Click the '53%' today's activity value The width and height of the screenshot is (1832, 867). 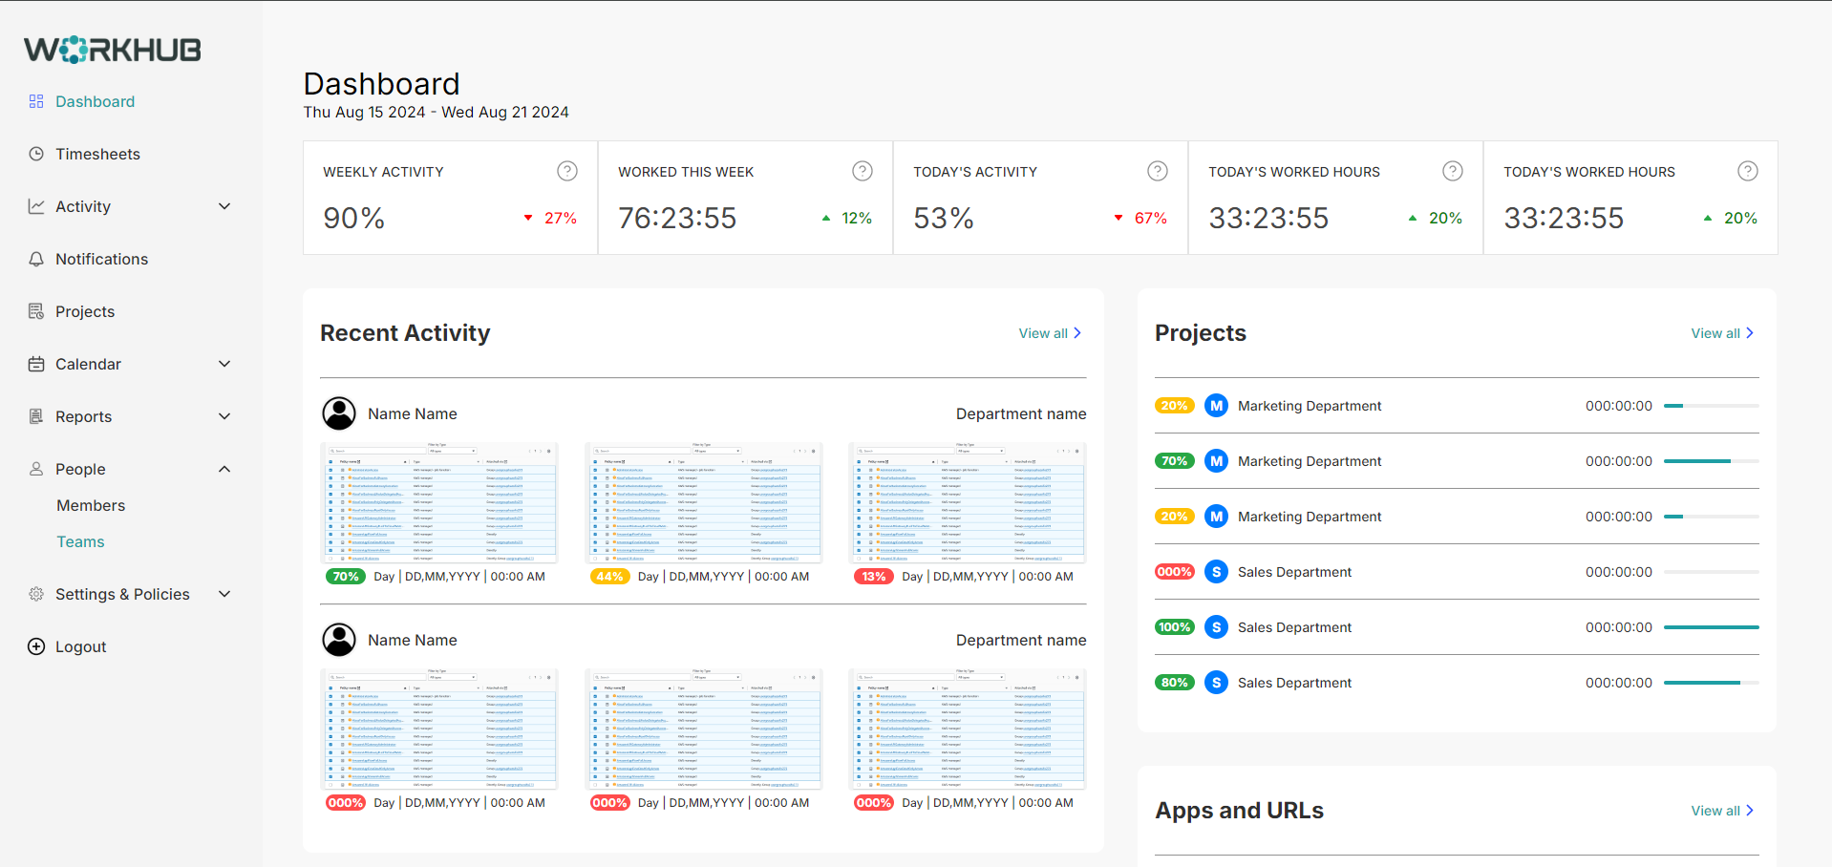[x=944, y=219]
